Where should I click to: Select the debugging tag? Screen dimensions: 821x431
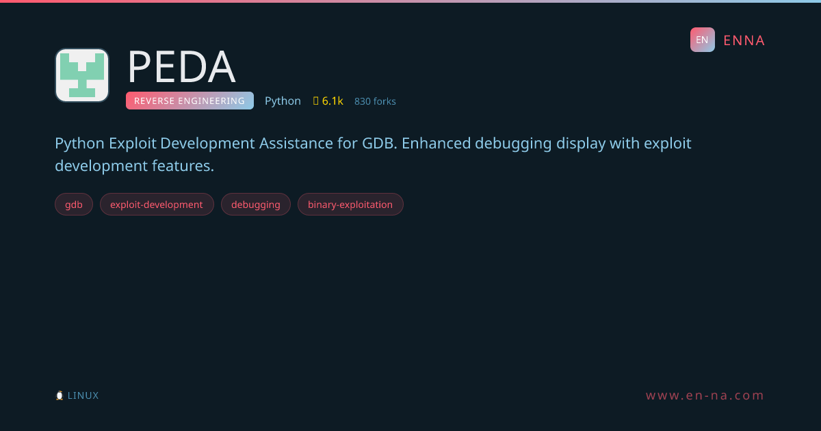point(256,205)
